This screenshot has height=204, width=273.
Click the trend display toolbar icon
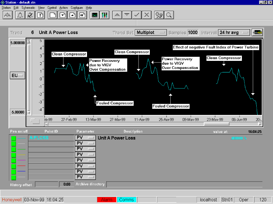pos(94,15)
